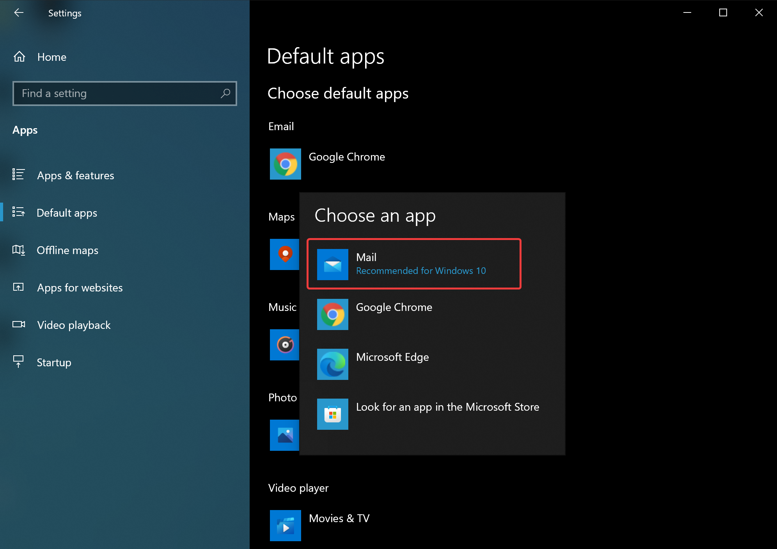Click the Apps for websites icon
777x549 pixels.
tap(18, 287)
